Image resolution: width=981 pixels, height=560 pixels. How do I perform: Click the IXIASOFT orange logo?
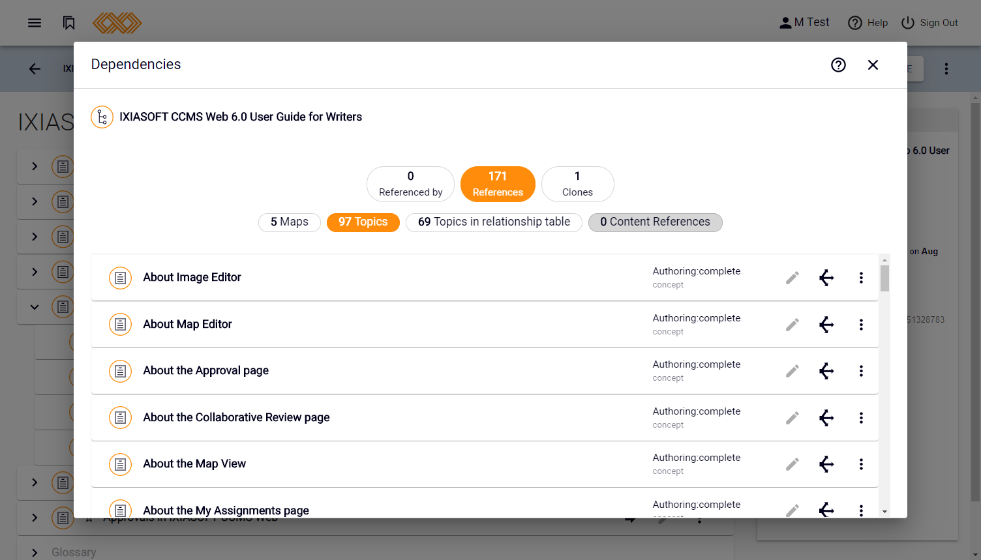[117, 23]
